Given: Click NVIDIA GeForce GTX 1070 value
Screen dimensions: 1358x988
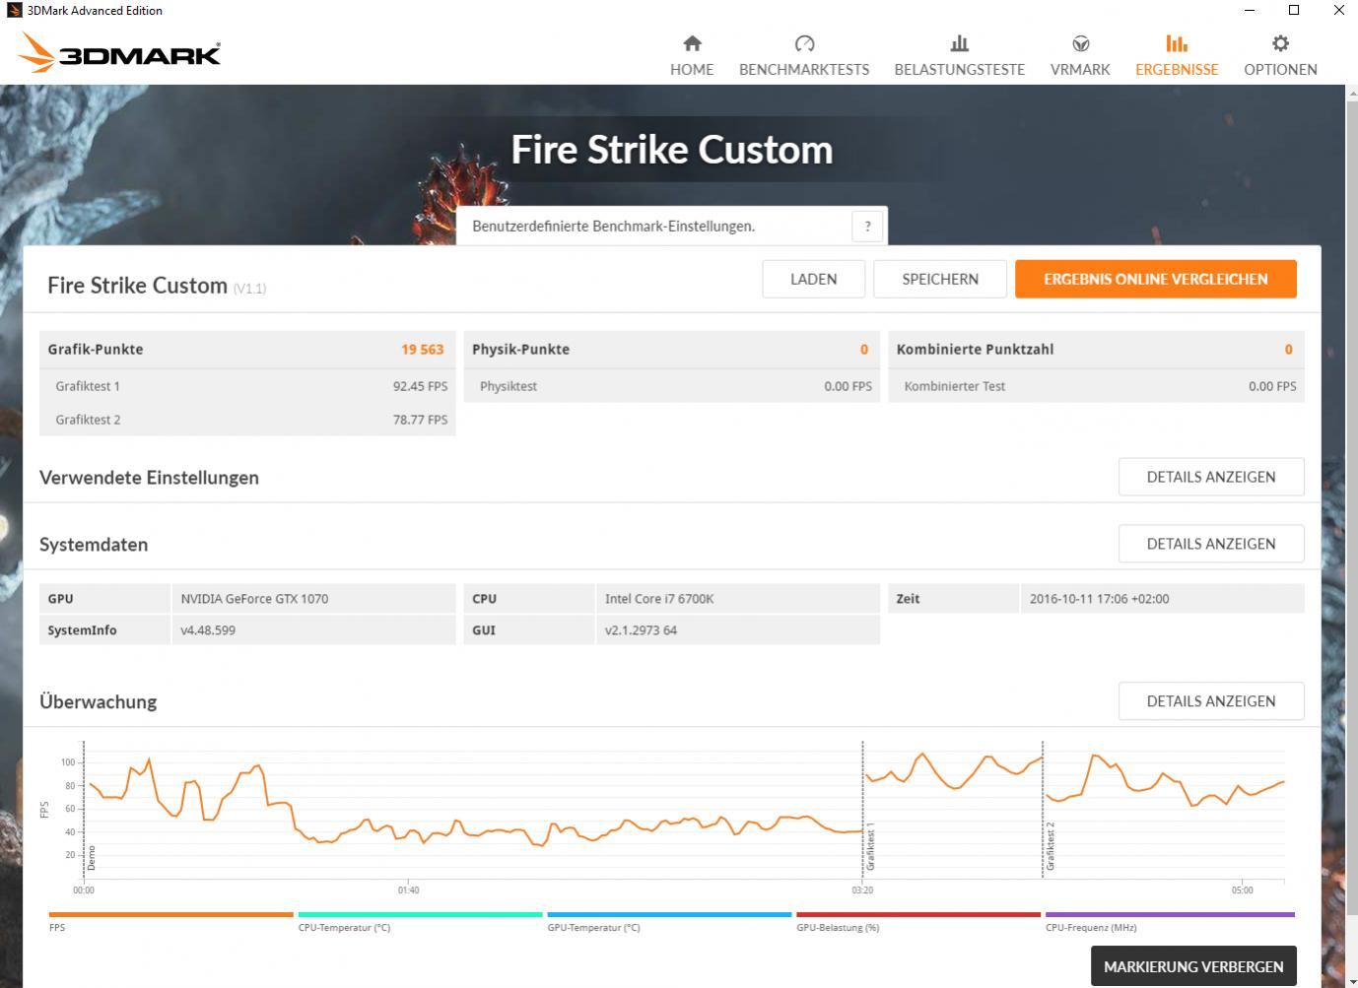Looking at the screenshot, I should click(254, 599).
